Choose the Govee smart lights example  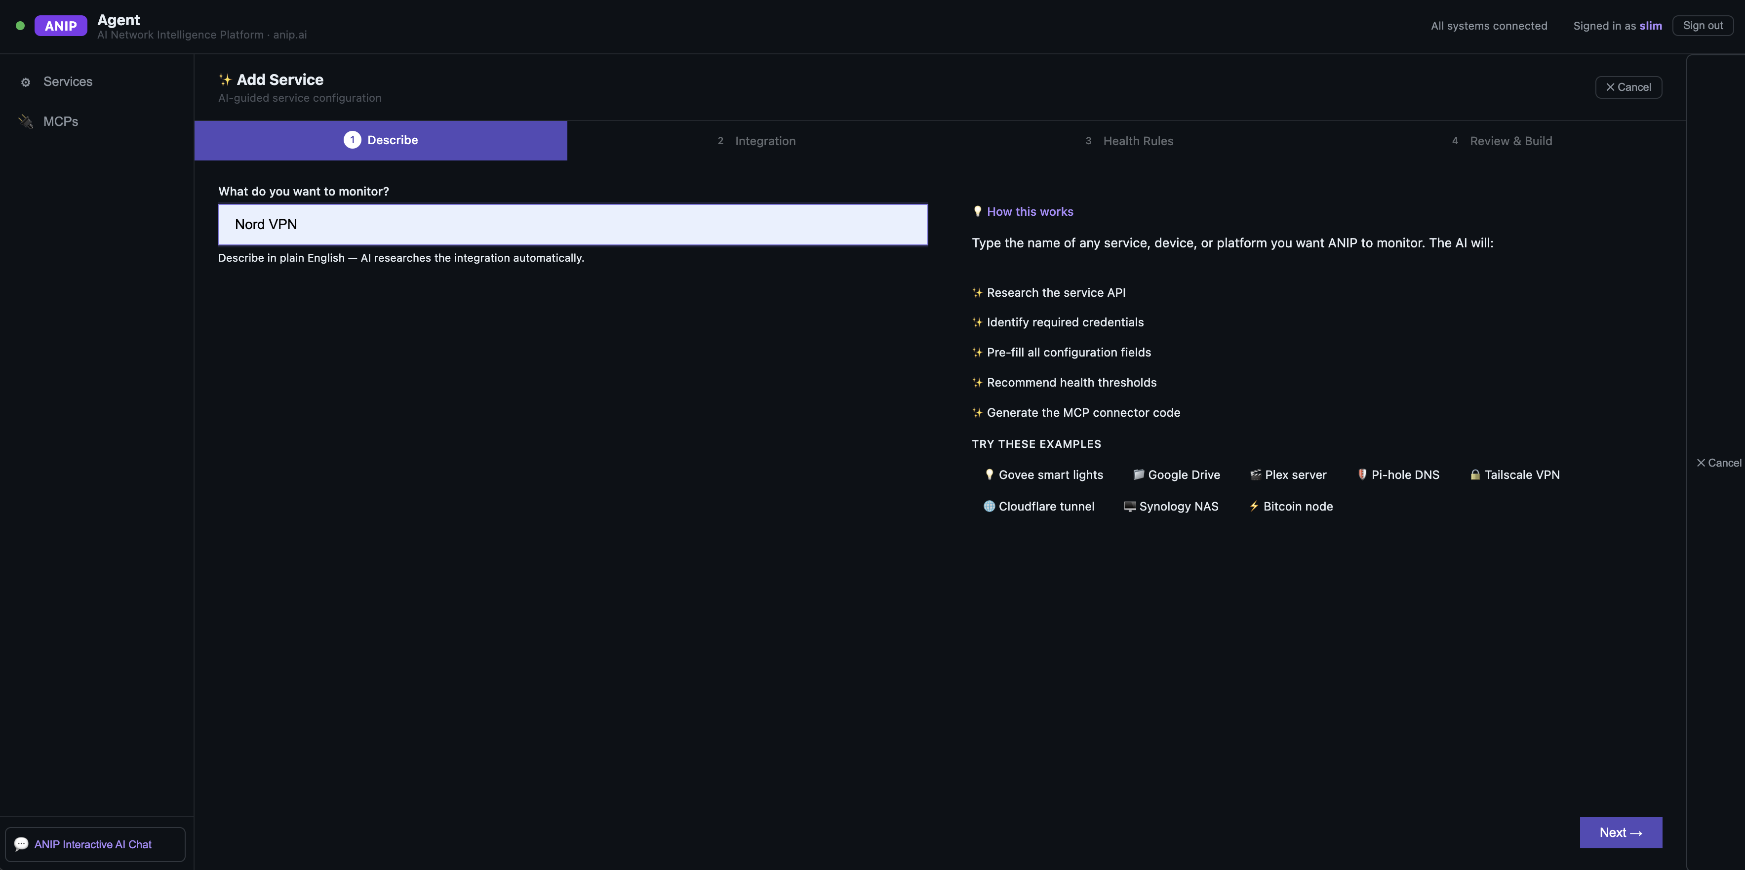[1044, 475]
